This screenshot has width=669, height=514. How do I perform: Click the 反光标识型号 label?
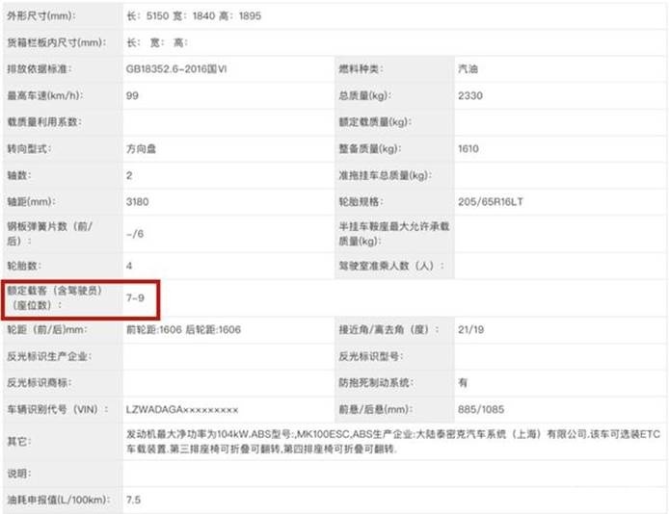point(370,356)
